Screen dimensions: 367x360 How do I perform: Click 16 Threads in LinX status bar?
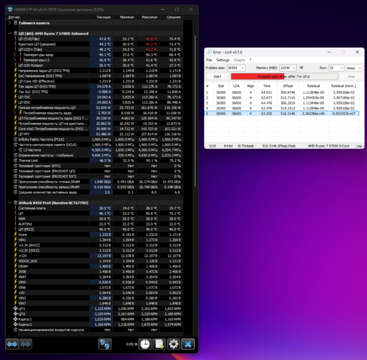245,145
